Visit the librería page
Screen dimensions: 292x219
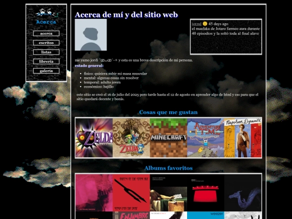(x=46, y=62)
